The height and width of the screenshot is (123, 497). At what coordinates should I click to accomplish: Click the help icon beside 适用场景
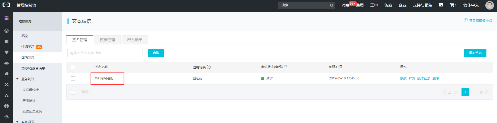click(x=209, y=67)
